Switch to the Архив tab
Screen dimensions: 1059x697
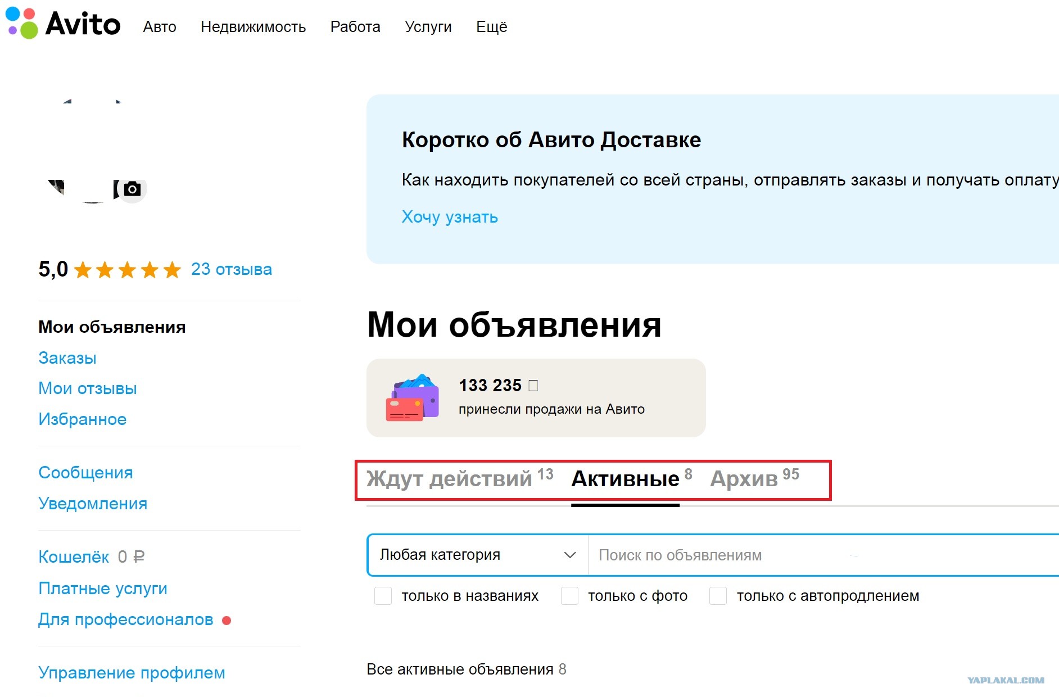pyautogui.click(x=754, y=478)
